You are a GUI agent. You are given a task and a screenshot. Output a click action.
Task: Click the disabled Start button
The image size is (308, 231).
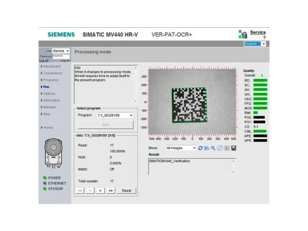105,125
